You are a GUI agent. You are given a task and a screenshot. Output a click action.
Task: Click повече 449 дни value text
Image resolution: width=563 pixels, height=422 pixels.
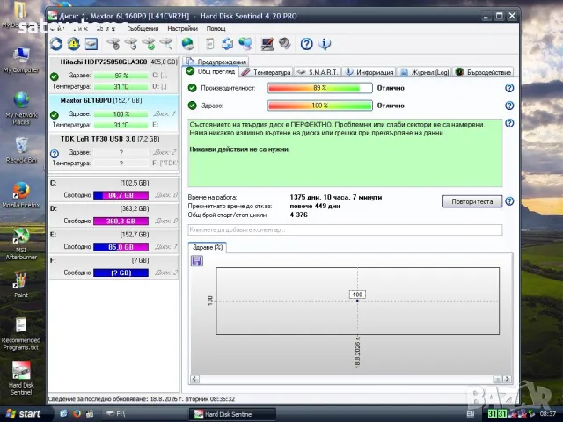(315, 206)
